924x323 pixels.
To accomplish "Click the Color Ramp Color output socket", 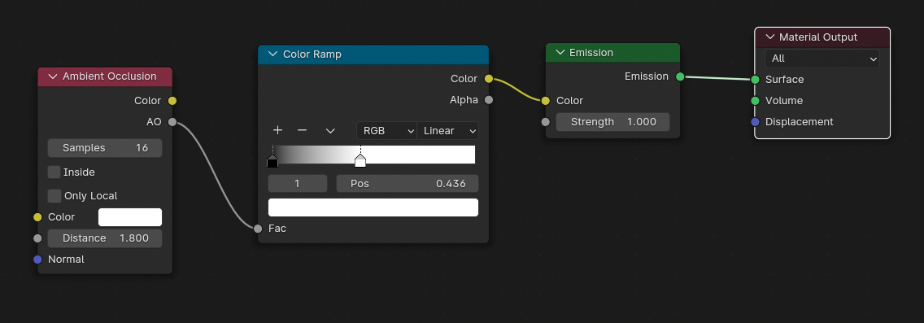I will [x=489, y=79].
